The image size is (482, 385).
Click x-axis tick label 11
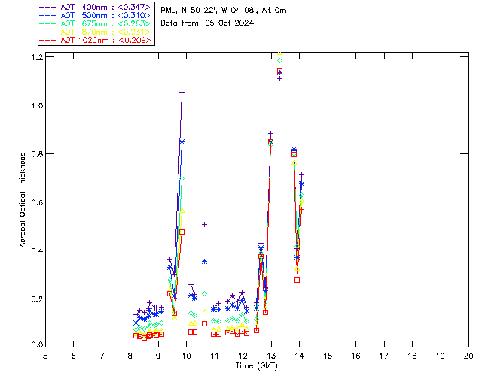(x=215, y=356)
